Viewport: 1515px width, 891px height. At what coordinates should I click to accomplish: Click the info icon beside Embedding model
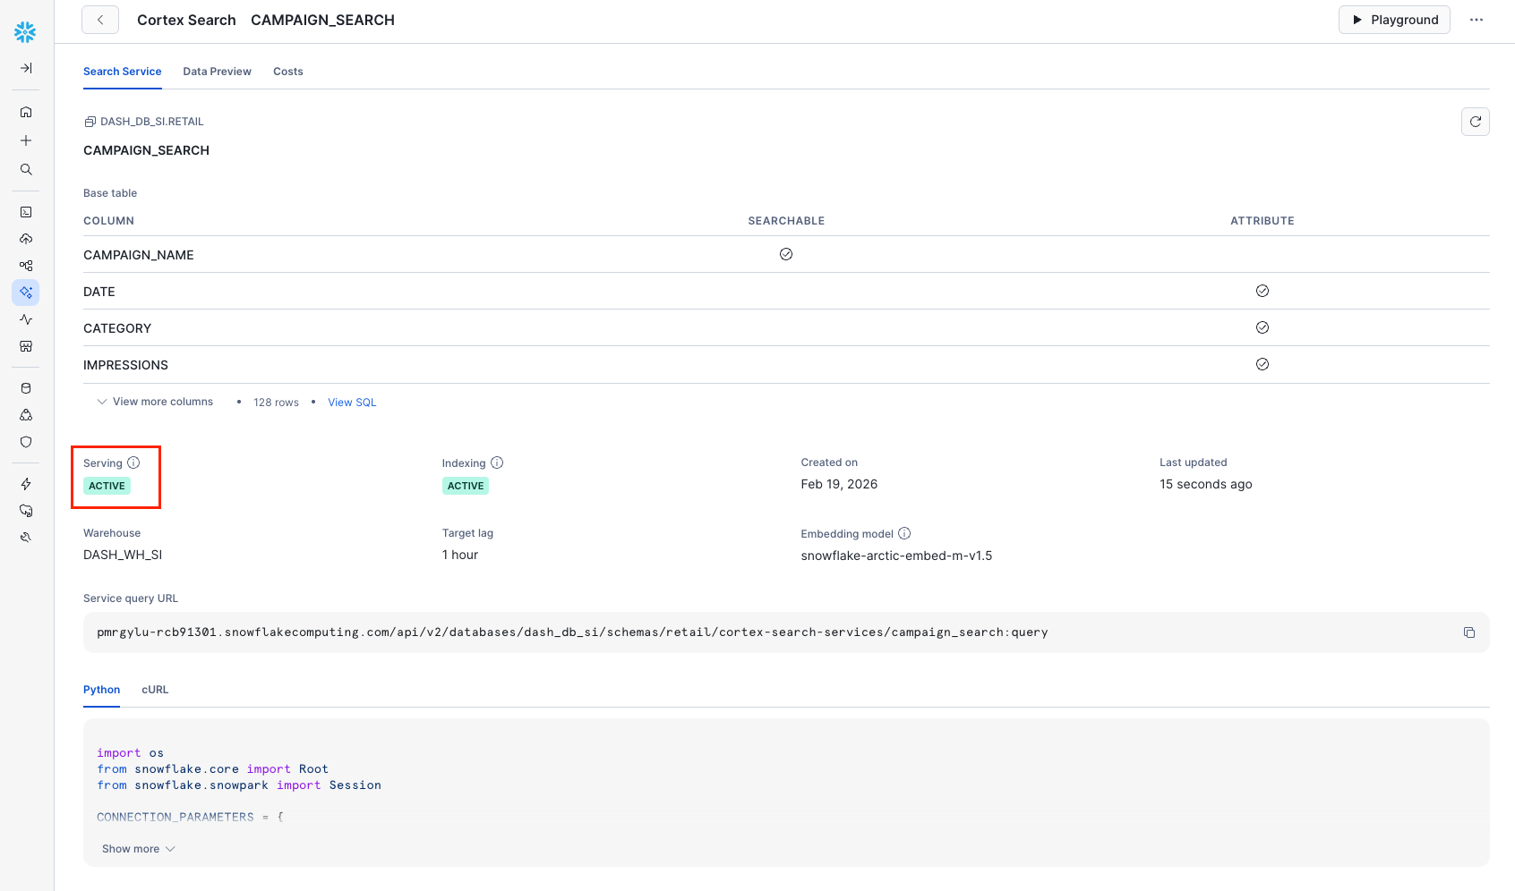[904, 533]
